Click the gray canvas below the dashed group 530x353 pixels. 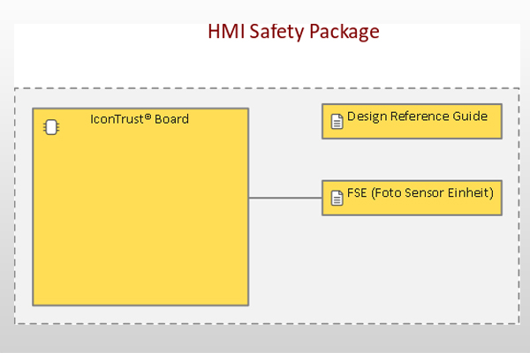265,339
